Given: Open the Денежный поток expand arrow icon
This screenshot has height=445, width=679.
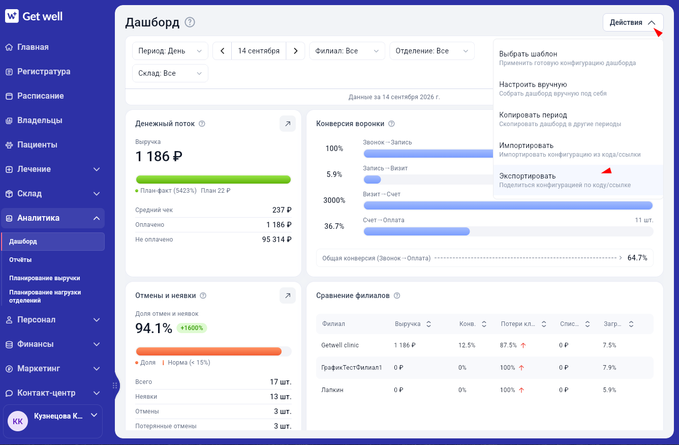Looking at the screenshot, I should coord(288,124).
